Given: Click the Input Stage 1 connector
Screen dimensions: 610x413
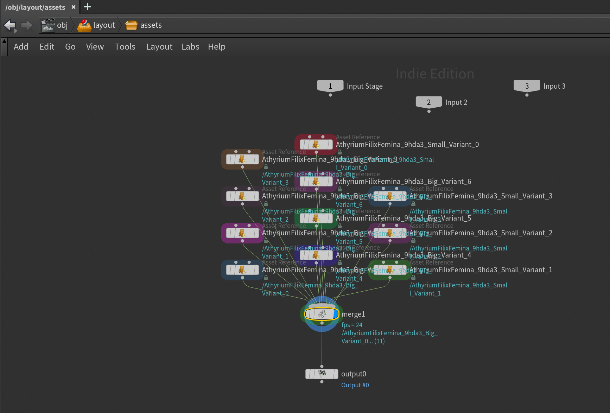Looking at the screenshot, I should coord(330,86).
